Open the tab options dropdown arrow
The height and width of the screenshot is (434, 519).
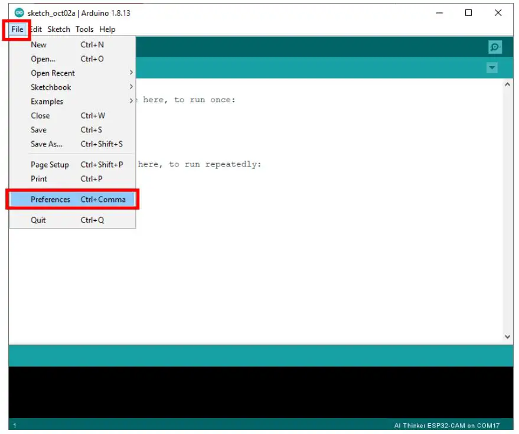click(493, 68)
